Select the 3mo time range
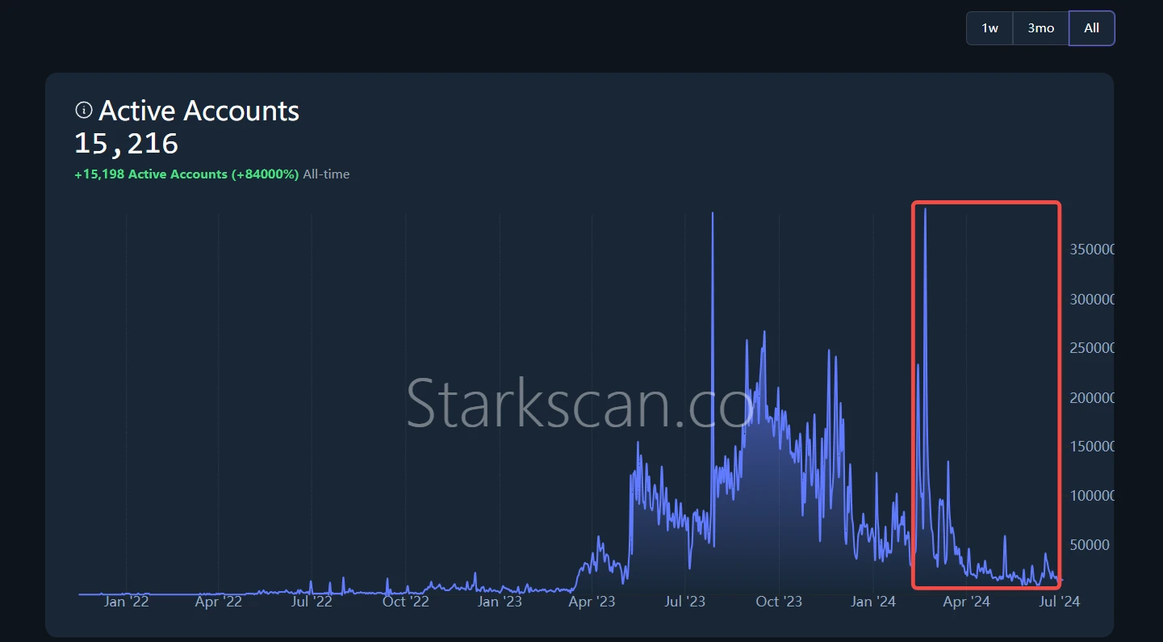1163x642 pixels. point(1040,28)
